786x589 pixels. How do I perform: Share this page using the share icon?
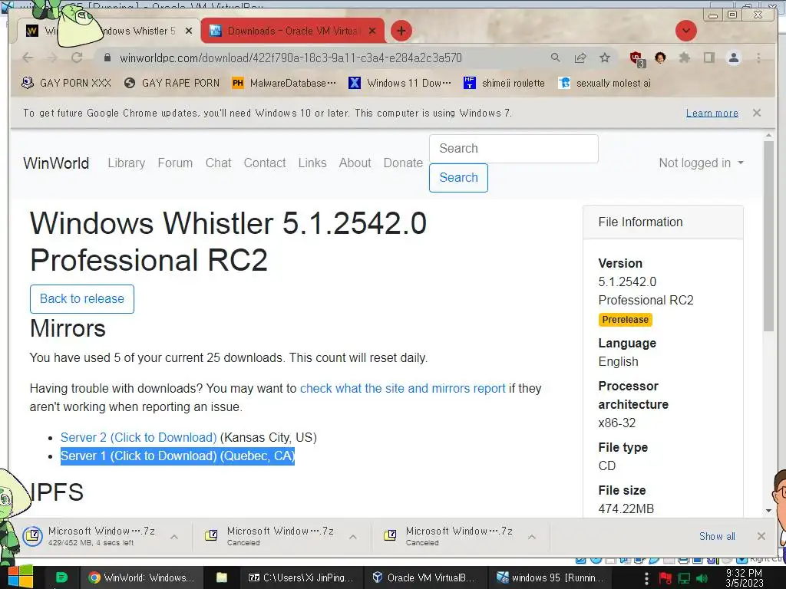click(580, 58)
